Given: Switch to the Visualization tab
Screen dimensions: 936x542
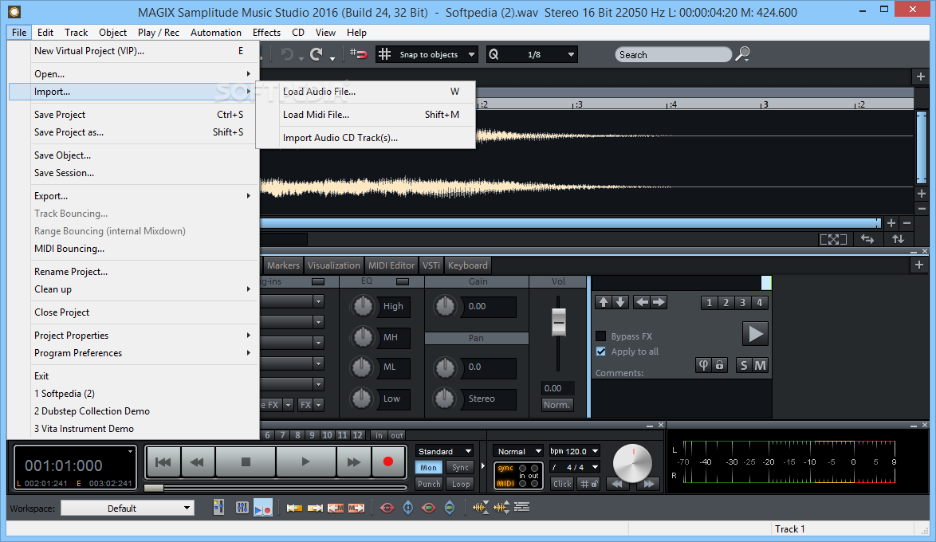Looking at the screenshot, I should tap(334, 265).
